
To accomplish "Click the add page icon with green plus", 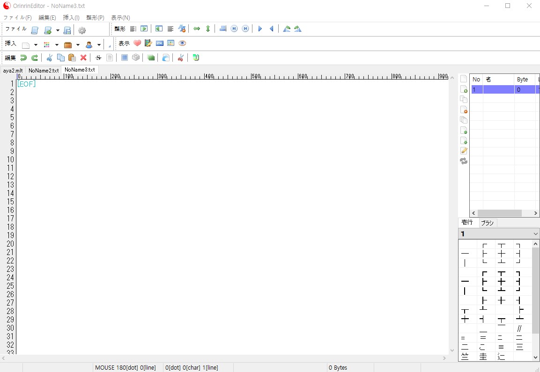I will pyautogui.click(x=464, y=89).
